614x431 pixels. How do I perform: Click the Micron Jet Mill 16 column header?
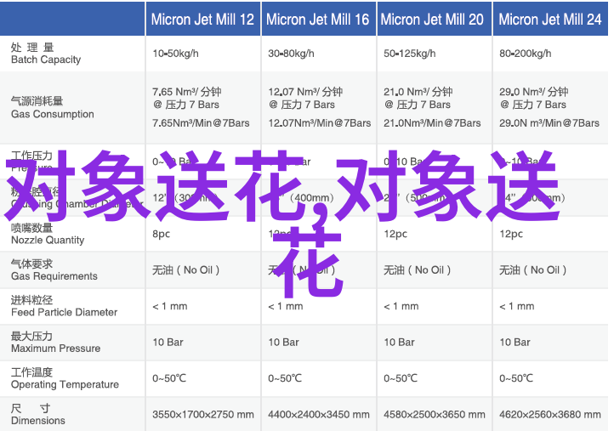[317, 20]
